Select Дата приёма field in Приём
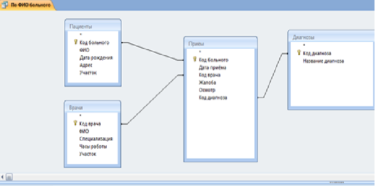Image resolution: width=376 pixels, height=186 pixels. (x=212, y=68)
